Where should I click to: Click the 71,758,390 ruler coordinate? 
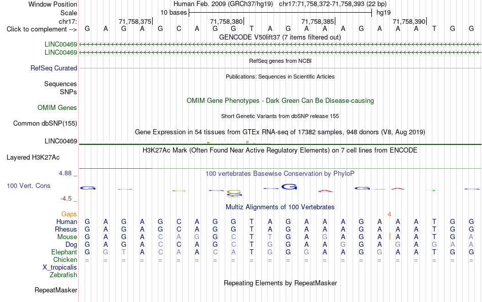click(409, 21)
